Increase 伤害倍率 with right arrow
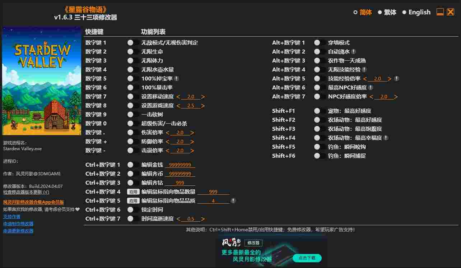 [192, 133]
